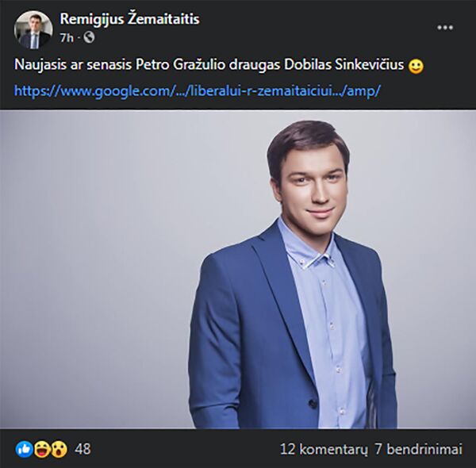The width and height of the screenshot is (476, 468).
Task: Click the post text about Dobilas Sinkevičius
Action: 209,64
